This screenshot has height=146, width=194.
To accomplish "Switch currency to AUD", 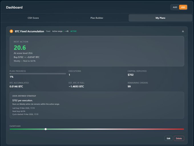I will pyautogui.click(x=175, y=7).
